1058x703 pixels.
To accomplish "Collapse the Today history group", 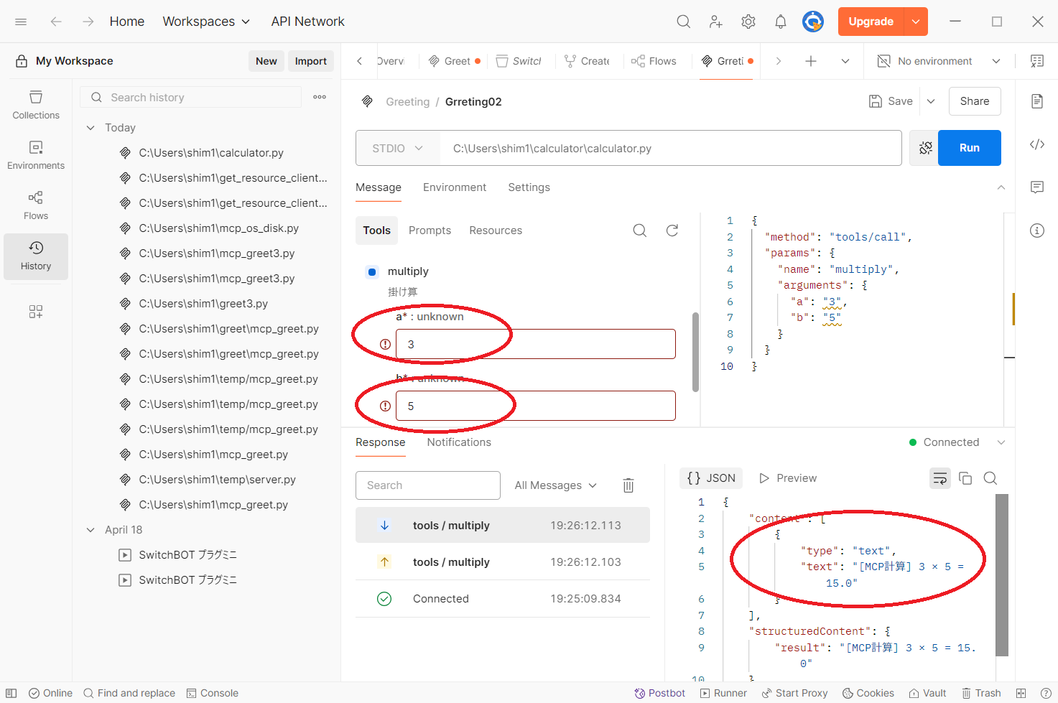I will click(x=91, y=128).
